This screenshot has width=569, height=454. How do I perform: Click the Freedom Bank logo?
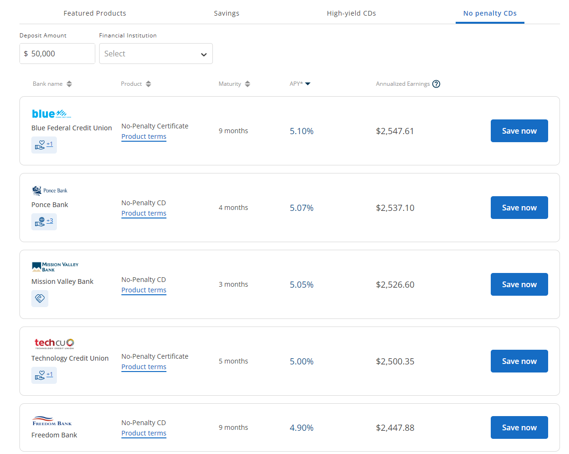[x=52, y=421]
